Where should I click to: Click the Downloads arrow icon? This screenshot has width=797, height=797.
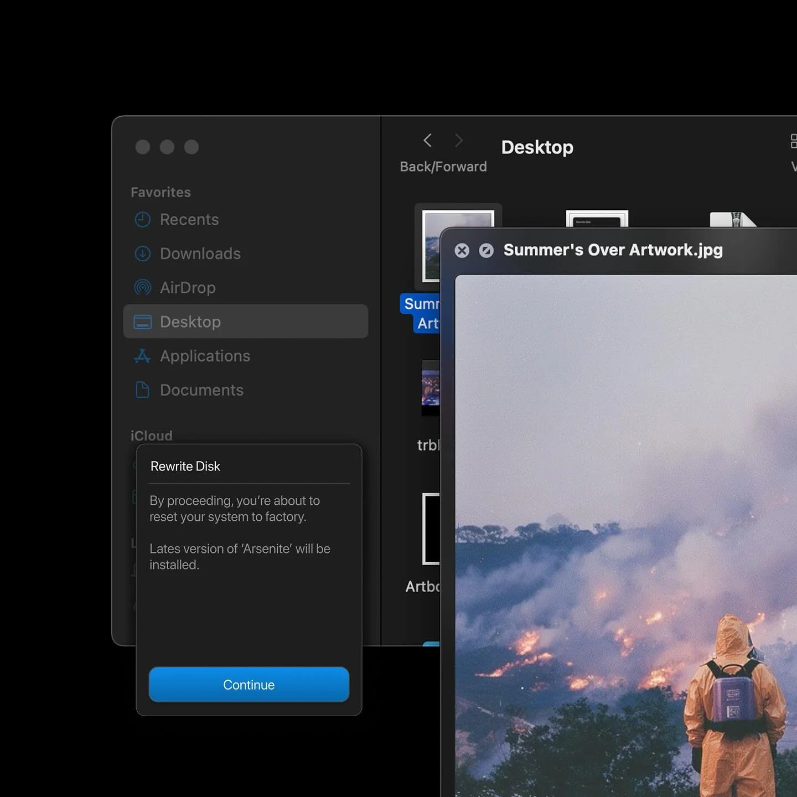[x=143, y=253]
